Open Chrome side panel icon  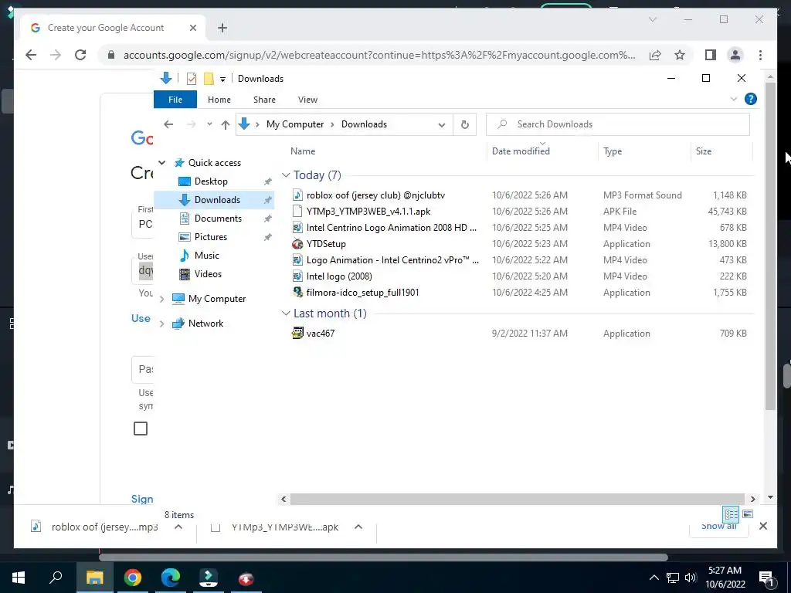click(711, 55)
